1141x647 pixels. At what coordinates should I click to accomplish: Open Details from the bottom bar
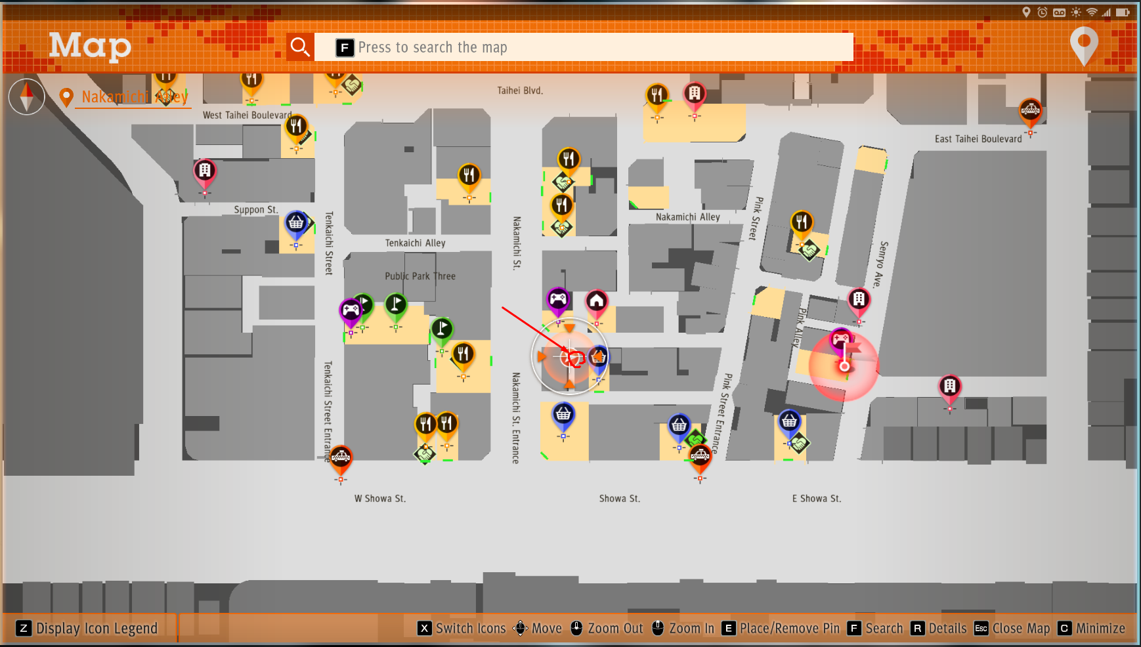coord(939,629)
